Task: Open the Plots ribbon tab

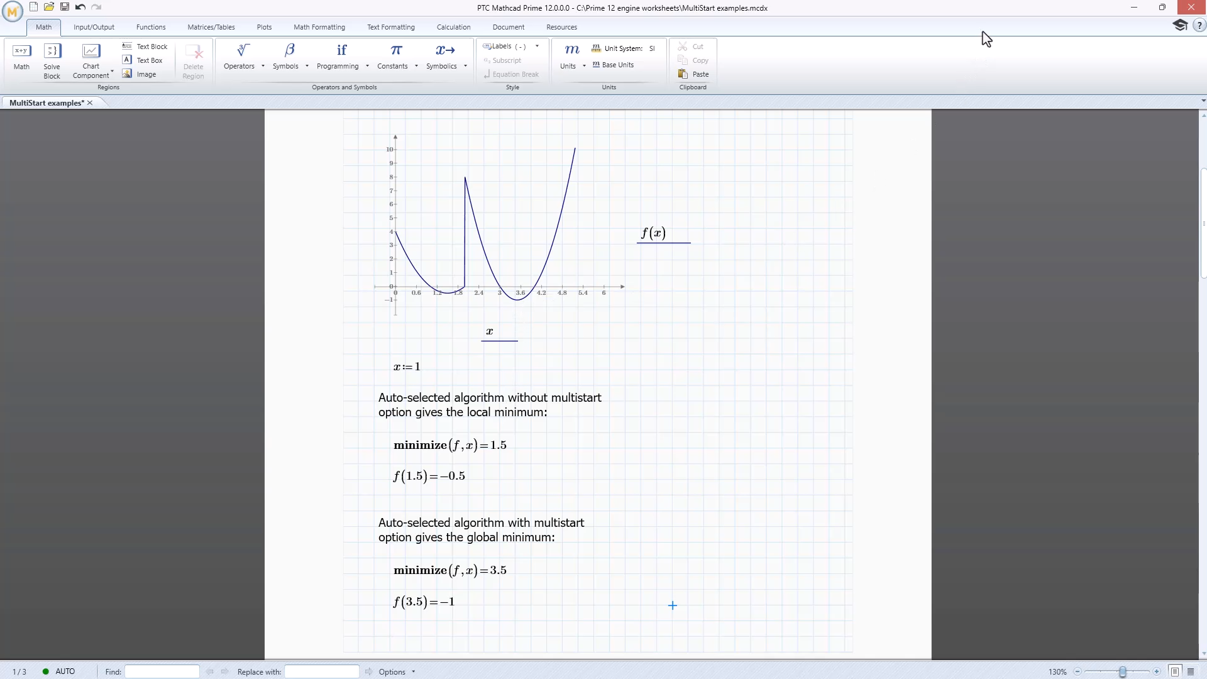Action: tap(264, 27)
